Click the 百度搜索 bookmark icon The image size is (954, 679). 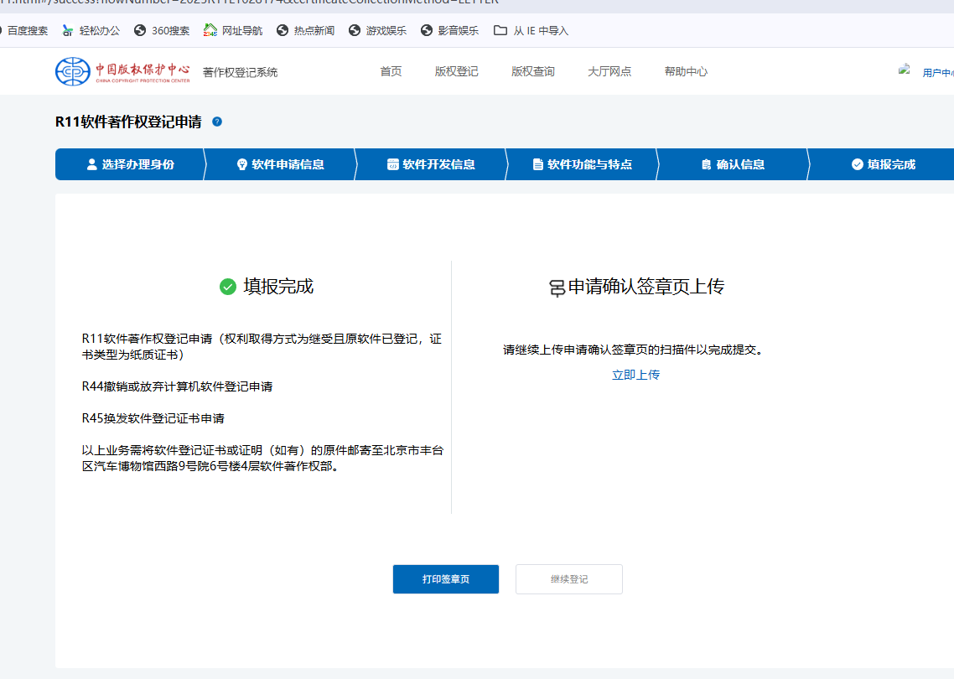(x=3, y=30)
